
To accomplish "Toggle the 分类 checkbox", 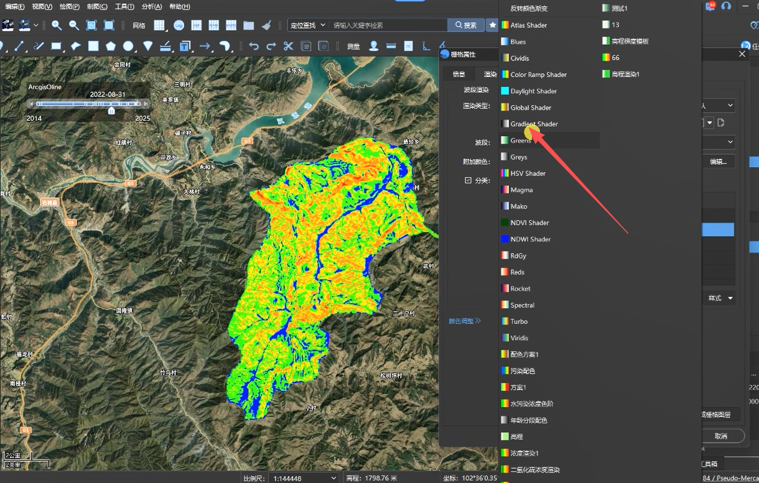I will pyautogui.click(x=468, y=180).
